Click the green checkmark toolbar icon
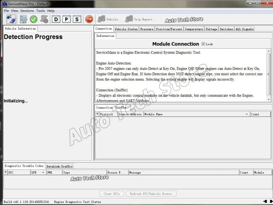The width and height of the screenshot is (273, 205). [x=33, y=19]
